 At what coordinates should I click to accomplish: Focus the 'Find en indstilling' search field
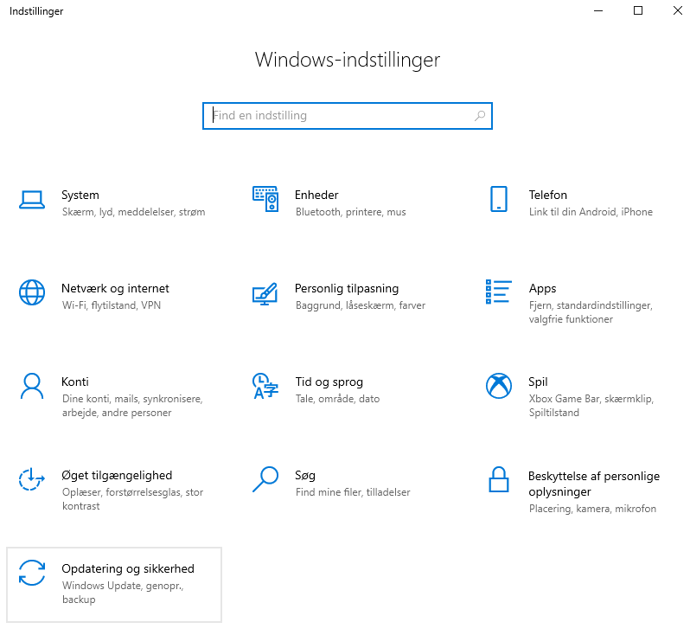348,116
